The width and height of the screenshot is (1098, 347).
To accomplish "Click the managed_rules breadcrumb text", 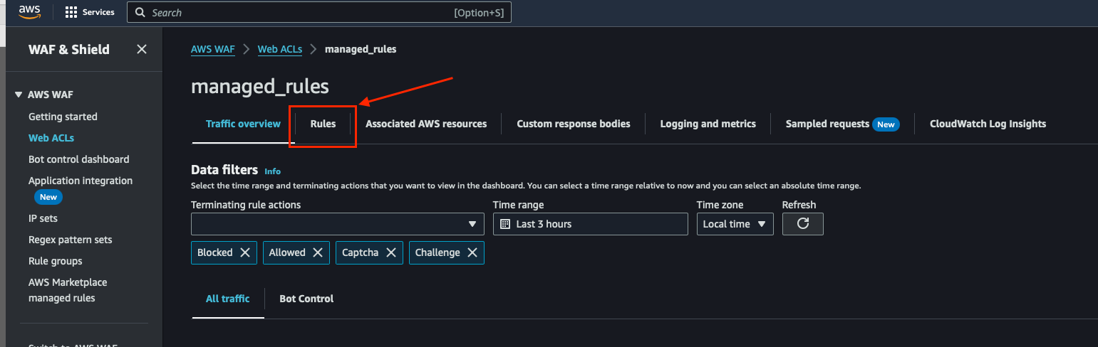I will click(x=361, y=49).
